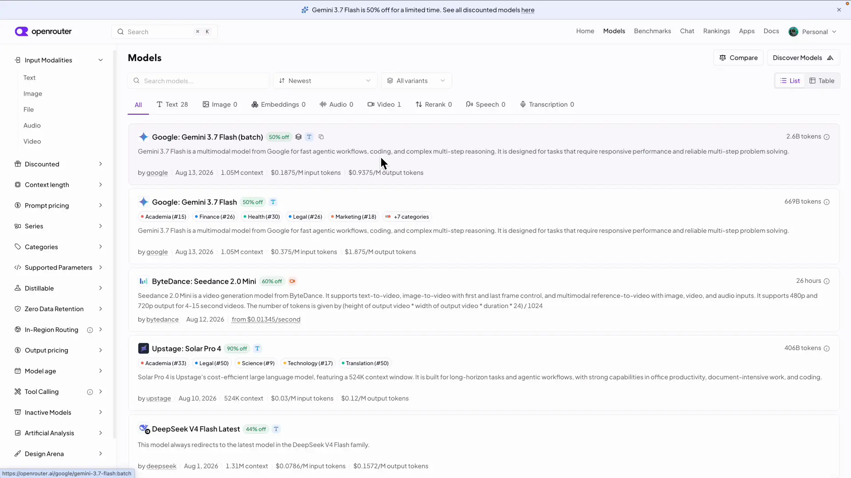Screen dimensions: 851x478
Task: Click the 26 hours info icon
Action: point(827,281)
